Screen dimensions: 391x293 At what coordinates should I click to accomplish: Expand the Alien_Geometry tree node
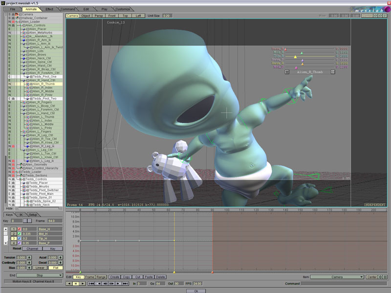(x=23, y=165)
